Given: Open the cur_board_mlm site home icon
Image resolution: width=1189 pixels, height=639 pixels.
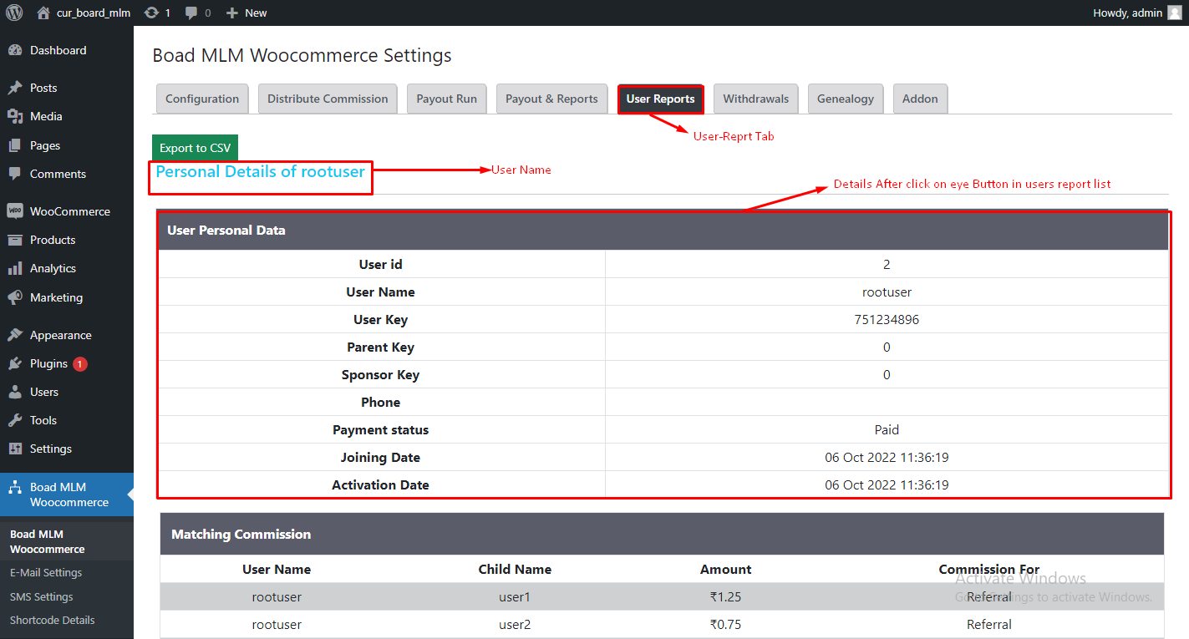Looking at the screenshot, I should pyautogui.click(x=43, y=13).
